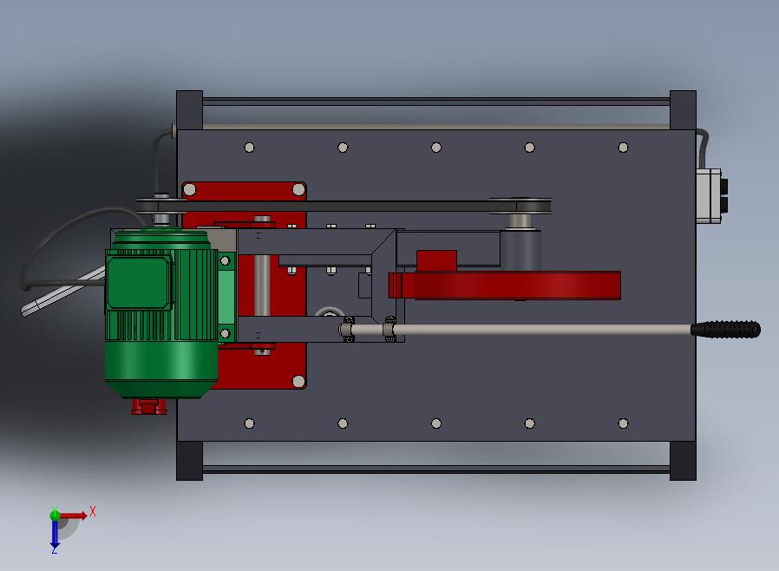
Task: Select the driven pulley at the belt's right end
Action: (x=520, y=206)
